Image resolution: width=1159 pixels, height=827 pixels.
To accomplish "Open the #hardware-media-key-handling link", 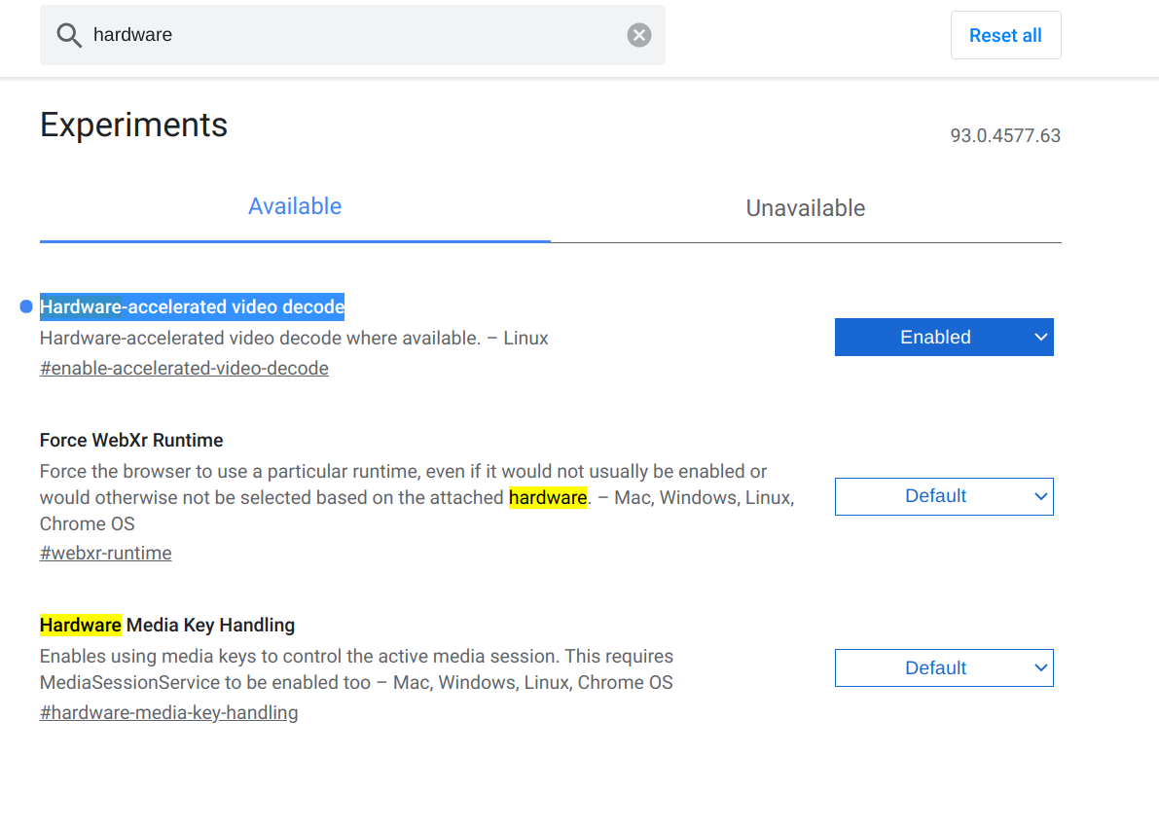I will tap(168, 713).
